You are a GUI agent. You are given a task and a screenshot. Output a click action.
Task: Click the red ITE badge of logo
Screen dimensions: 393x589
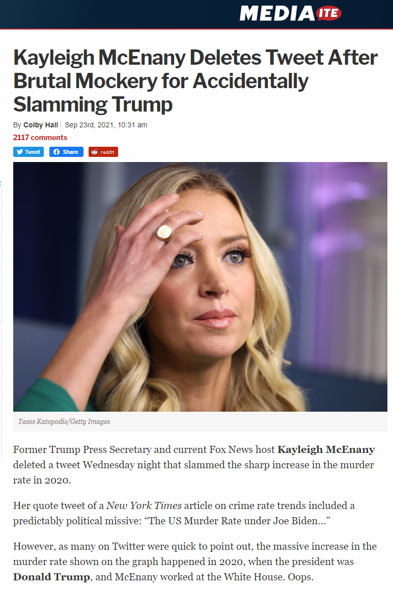pyautogui.click(x=329, y=14)
